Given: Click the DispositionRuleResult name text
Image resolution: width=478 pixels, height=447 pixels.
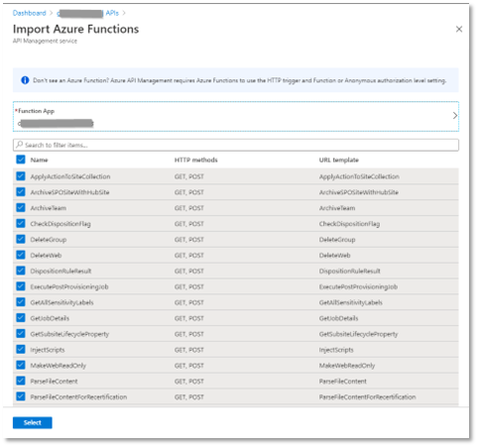Looking at the screenshot, I should point(60,272).
